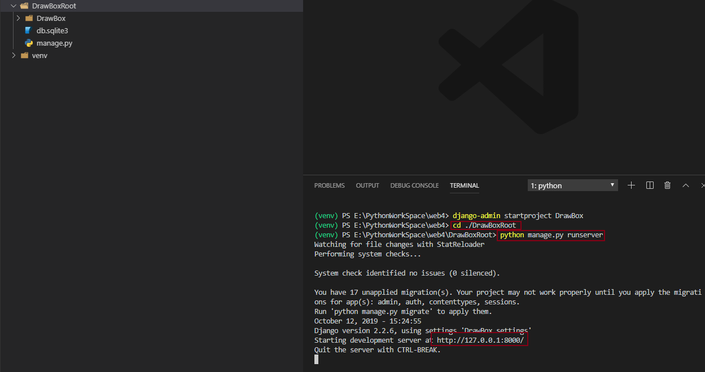Click 'System check identified no issues' line
The height and width of the screenshot is (372, 705).
tap(407, 273)
